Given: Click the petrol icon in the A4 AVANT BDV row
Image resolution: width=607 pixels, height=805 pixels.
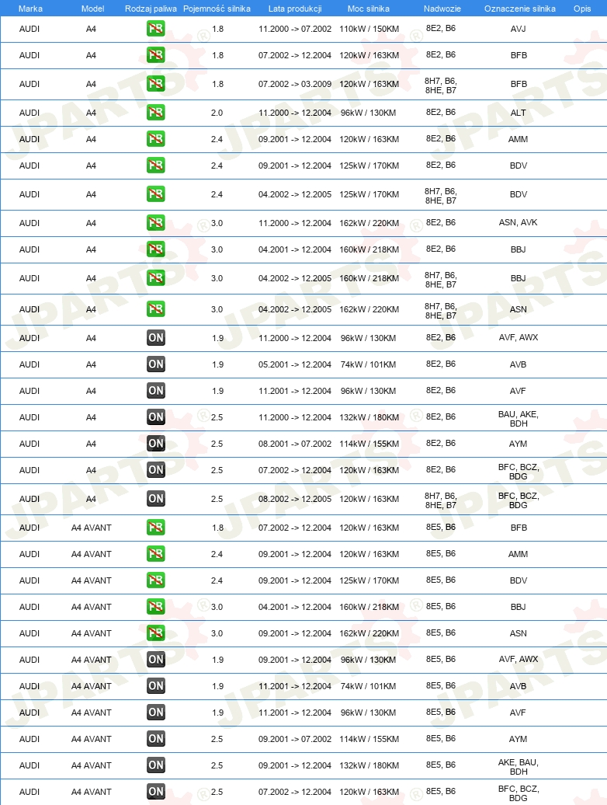Looking at the screenshot, I should tap(156, 580).
